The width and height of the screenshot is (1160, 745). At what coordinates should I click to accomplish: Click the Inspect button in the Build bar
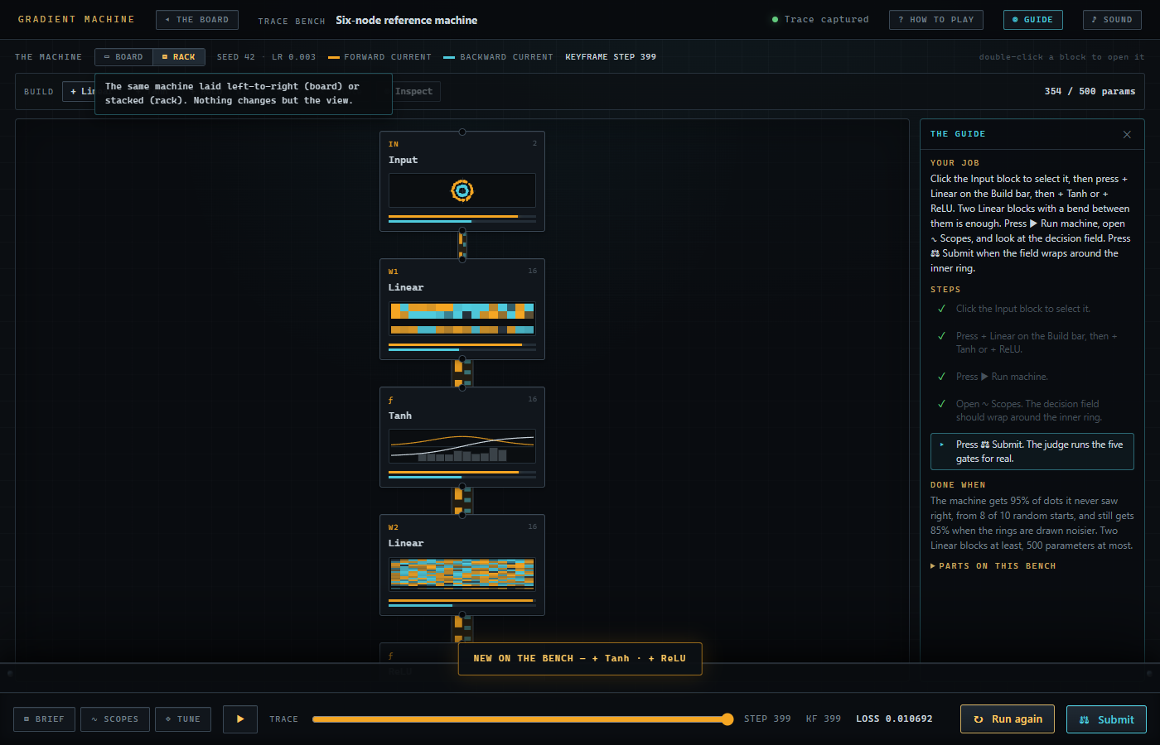point(414,92)
